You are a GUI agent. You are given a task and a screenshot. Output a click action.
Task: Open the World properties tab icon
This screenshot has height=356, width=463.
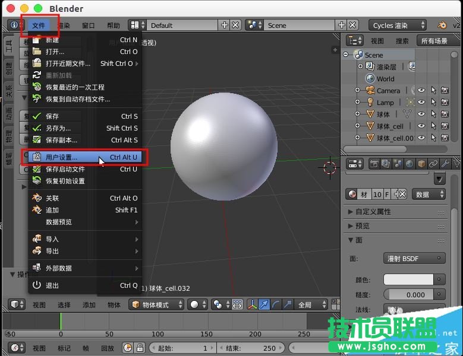[x=410, y=164]
